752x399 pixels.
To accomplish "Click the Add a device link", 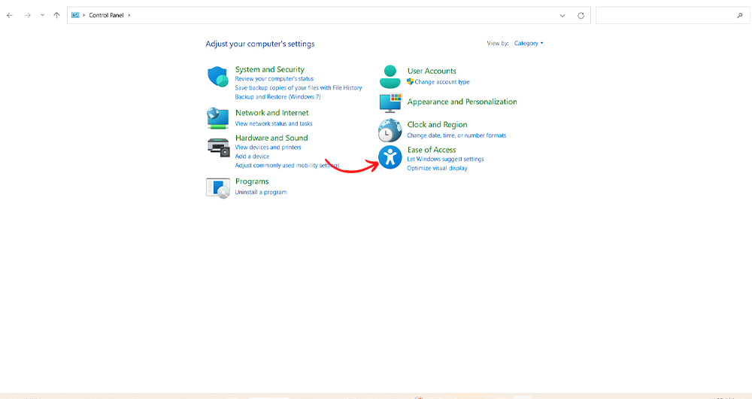I will point(252,157).
